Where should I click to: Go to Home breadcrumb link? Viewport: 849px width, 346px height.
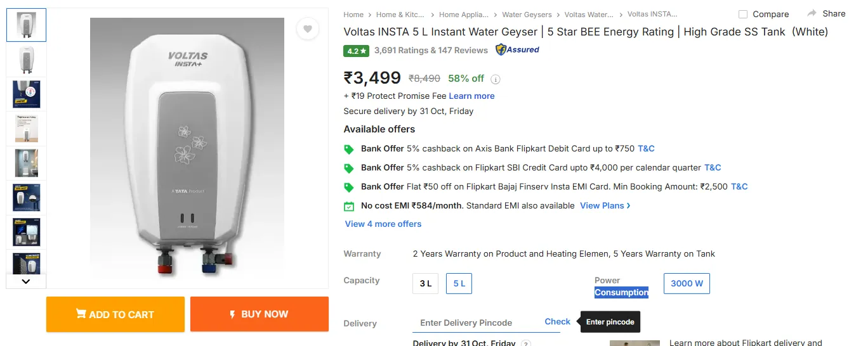click(x=353, y=15)
